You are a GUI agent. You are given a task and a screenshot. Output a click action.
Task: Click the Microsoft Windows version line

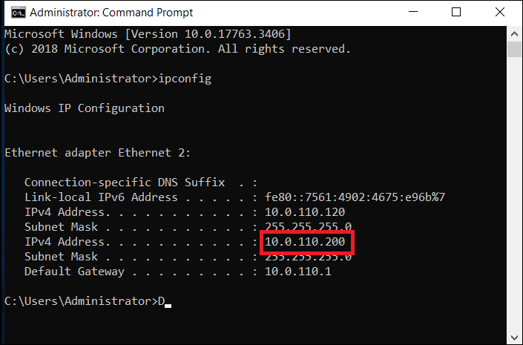(x=148, y=34)
